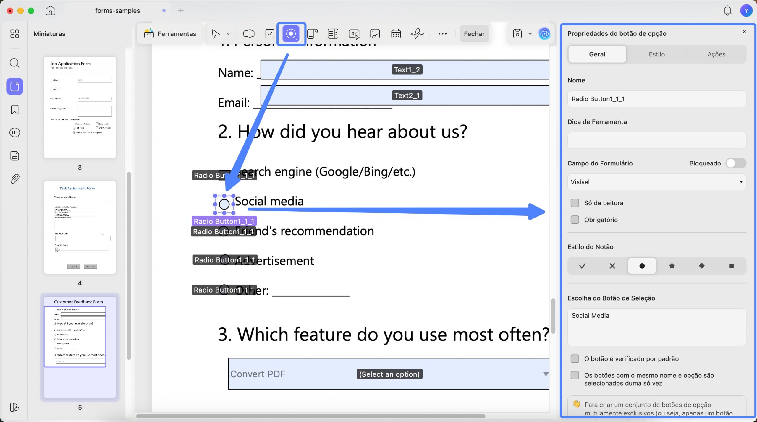Viewport: 757px width, 422px height.
Task: Check 'O botão é verificado por padrão'
Action: point(575,358)
